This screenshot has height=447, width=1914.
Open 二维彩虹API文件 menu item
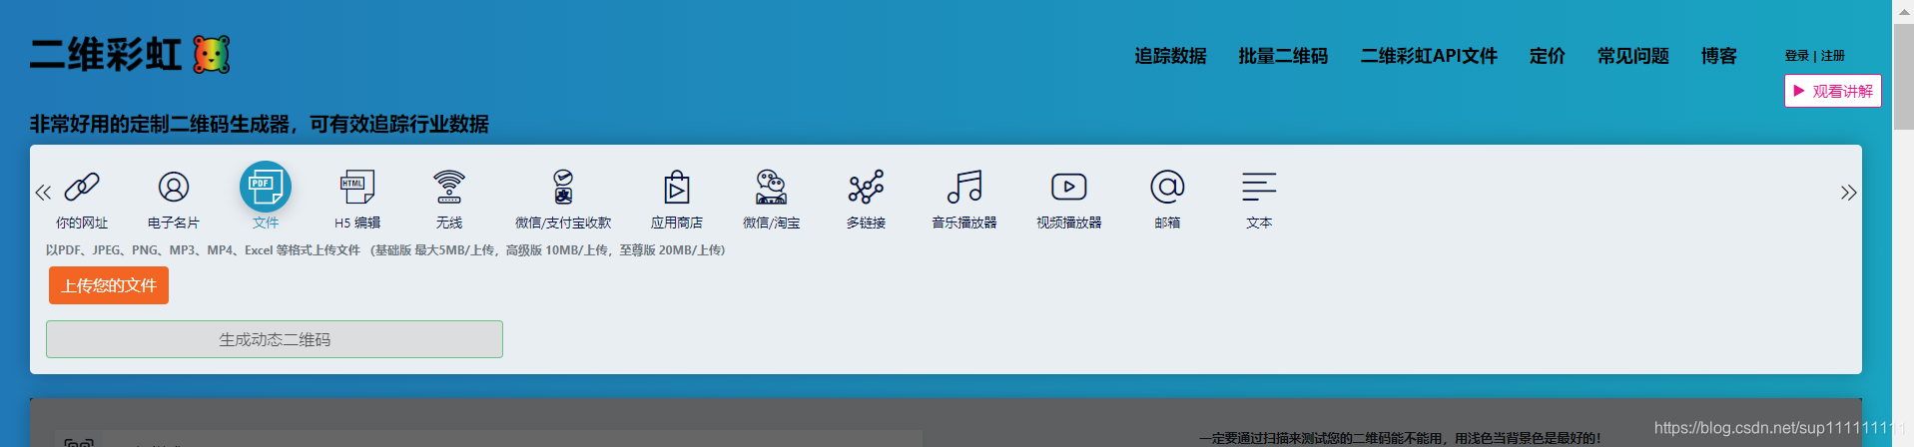tap(1429, 56)
